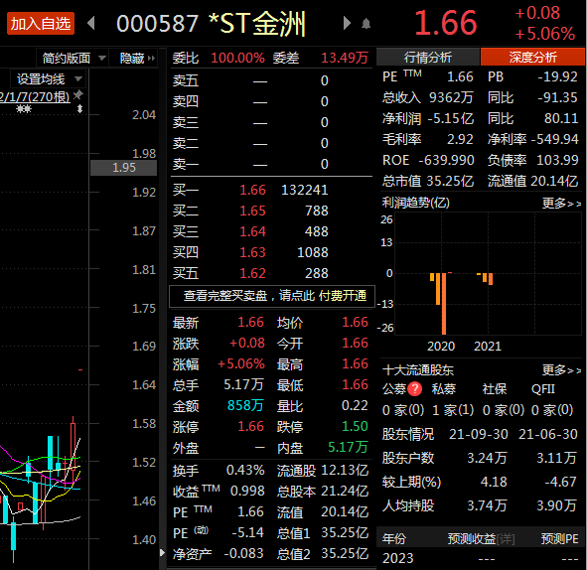Open 更多 for 十大流通股东
The image size is (587, 570).
pyautogui.click(x=561, y=370)
